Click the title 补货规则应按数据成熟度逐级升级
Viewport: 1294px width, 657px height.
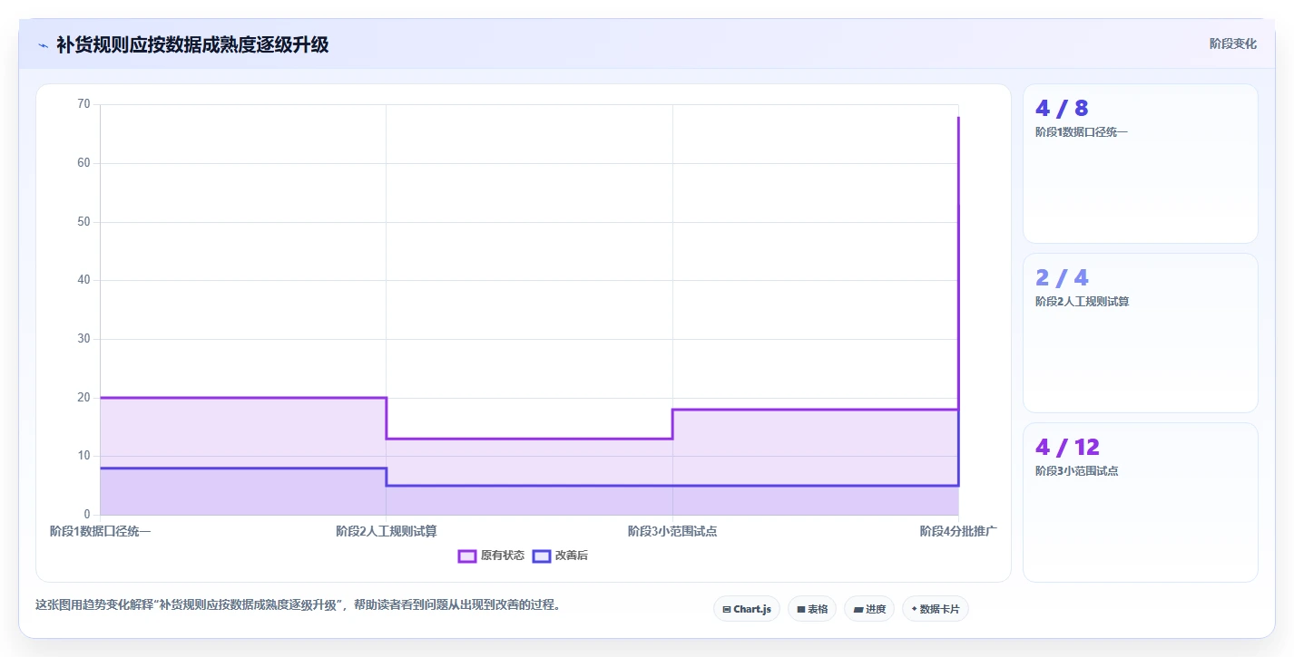[192, 45]
